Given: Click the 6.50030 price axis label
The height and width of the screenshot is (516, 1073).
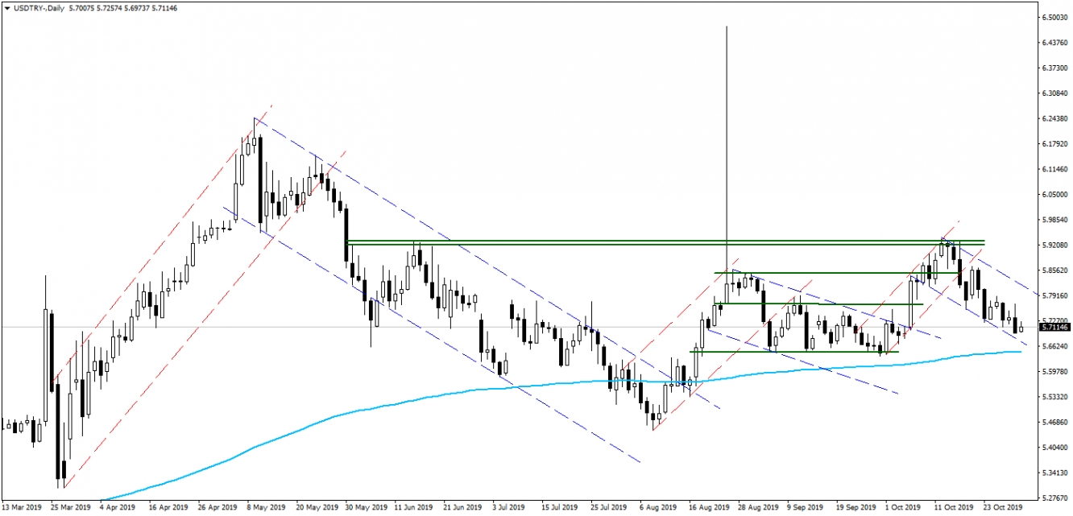Looking at the screenshot, I should click(1054, 17).
